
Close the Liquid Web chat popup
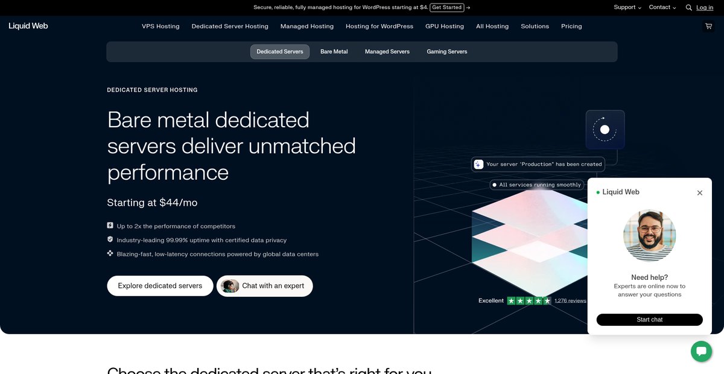click(700, 193)
